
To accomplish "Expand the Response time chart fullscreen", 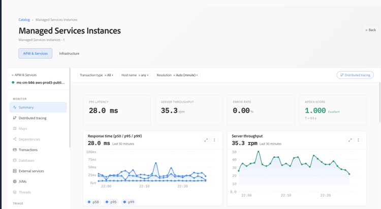I will pyautogui.click(x=206, y=140).
